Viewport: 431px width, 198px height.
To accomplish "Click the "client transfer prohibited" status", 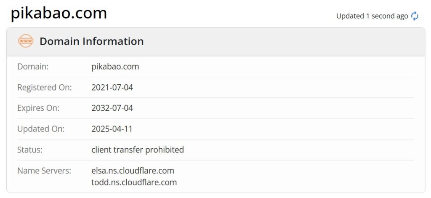I will (x=138, y=150).
